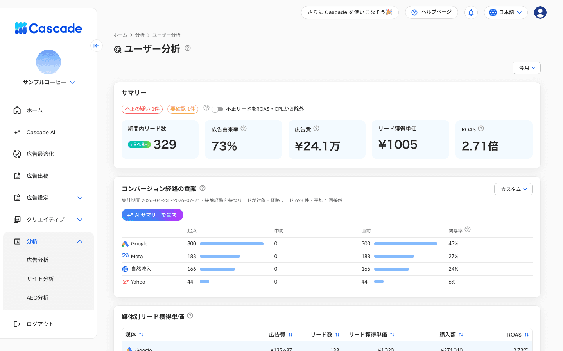This screenshot has height=351, width=563.
Task: Go to 広告分析 submenu item
Action: 38,260
